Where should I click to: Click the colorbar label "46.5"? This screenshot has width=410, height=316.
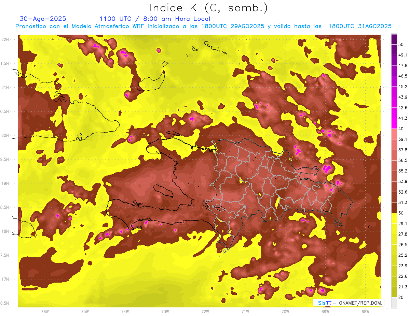tap(403, 76)
